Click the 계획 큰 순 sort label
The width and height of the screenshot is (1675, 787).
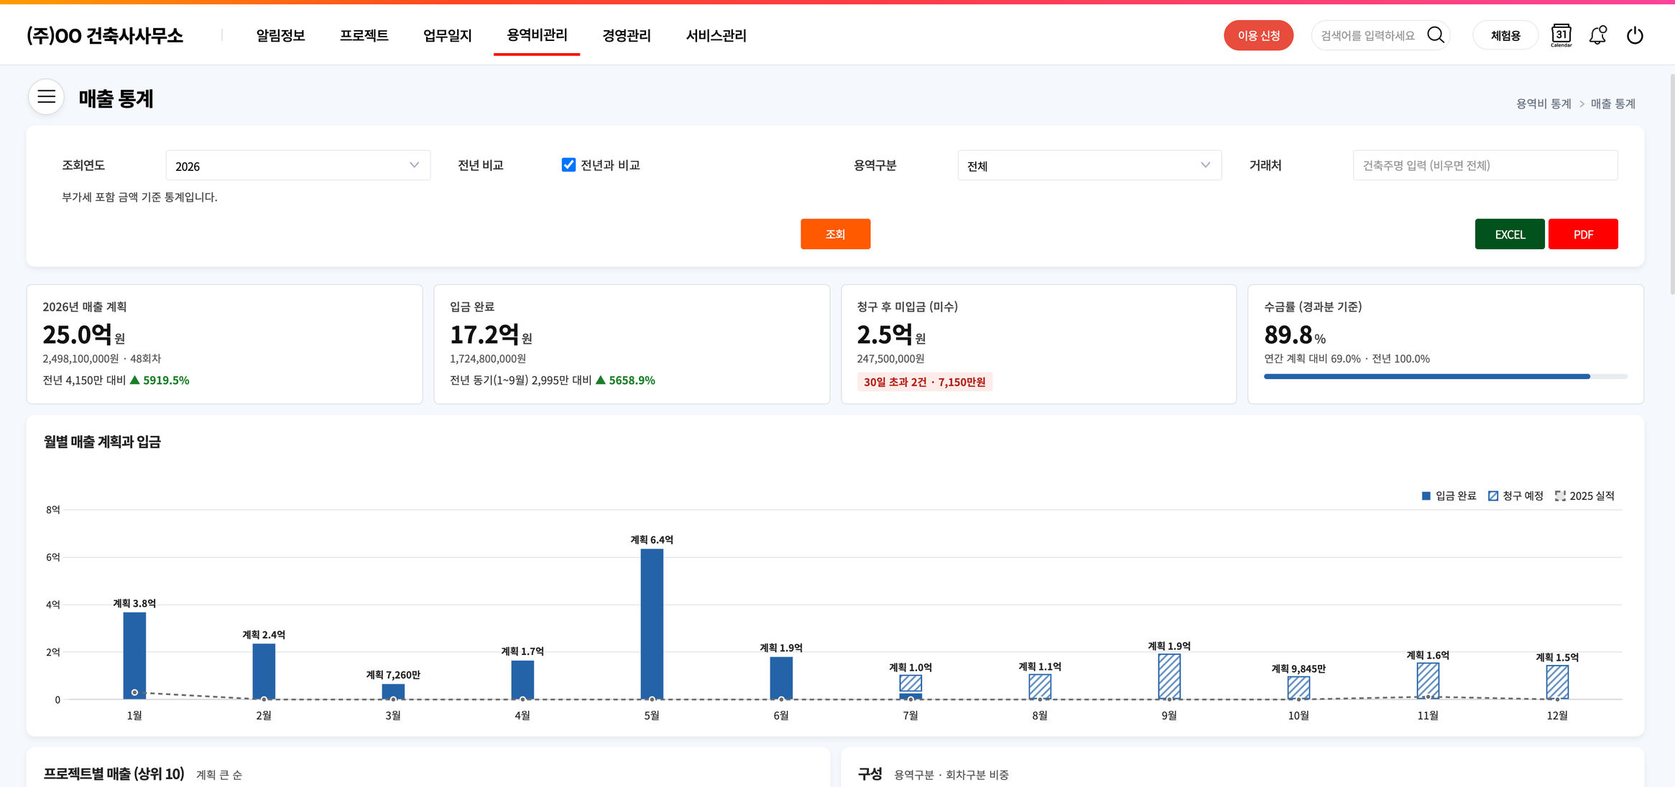219,775
